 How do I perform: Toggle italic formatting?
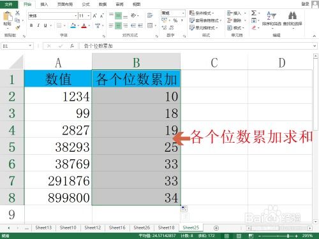pos(38,25)
